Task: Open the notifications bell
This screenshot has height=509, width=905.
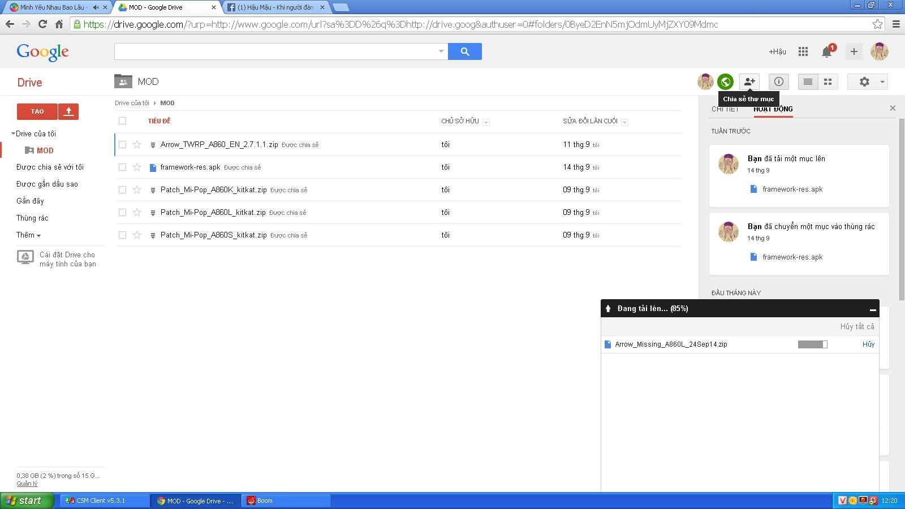Action: point(827,52)
